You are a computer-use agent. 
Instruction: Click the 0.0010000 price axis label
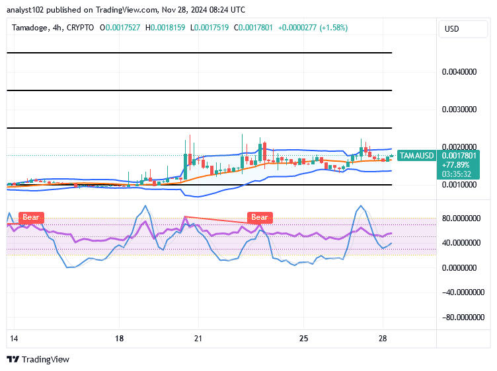[459, 185]
